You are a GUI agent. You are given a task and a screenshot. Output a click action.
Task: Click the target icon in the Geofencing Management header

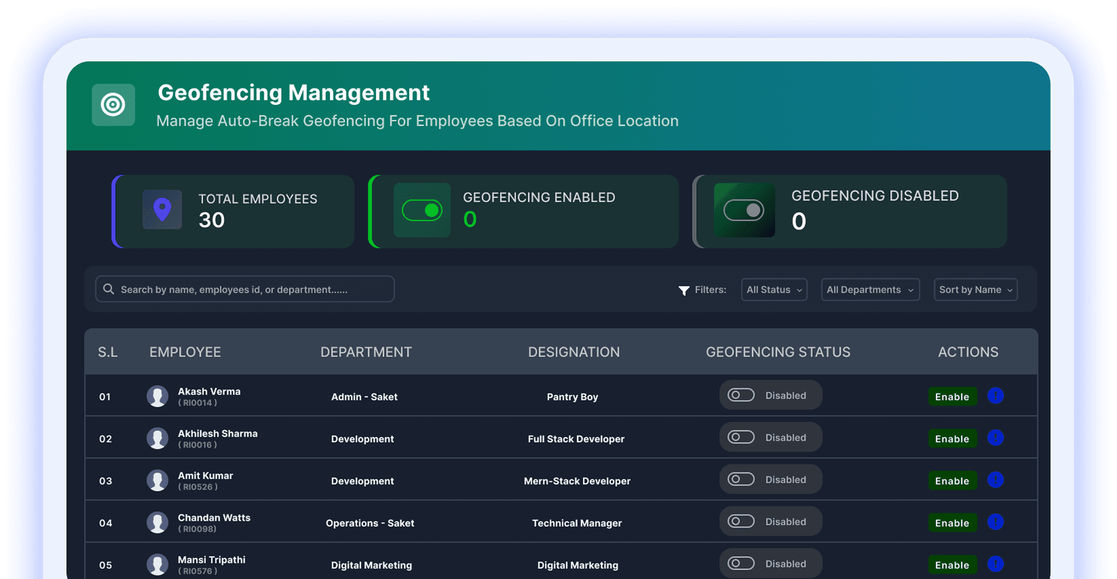tap(113, 105)
